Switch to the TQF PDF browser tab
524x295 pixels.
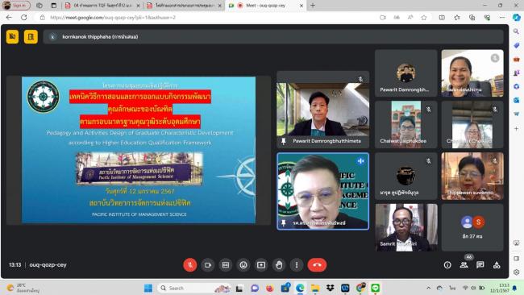[102, 6]
